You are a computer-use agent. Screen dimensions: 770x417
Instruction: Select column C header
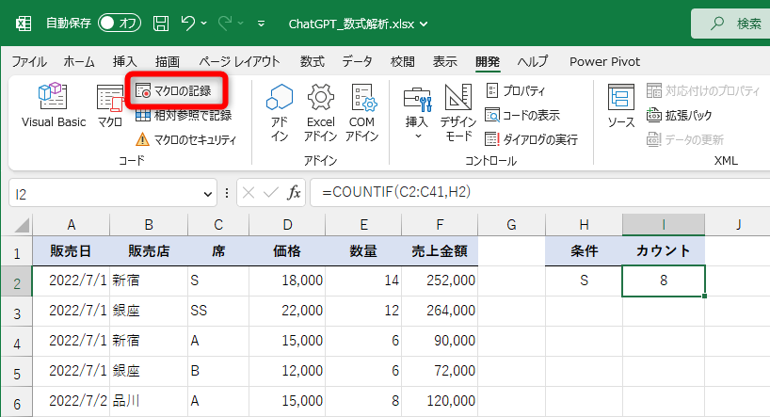(x=218, y=225)
